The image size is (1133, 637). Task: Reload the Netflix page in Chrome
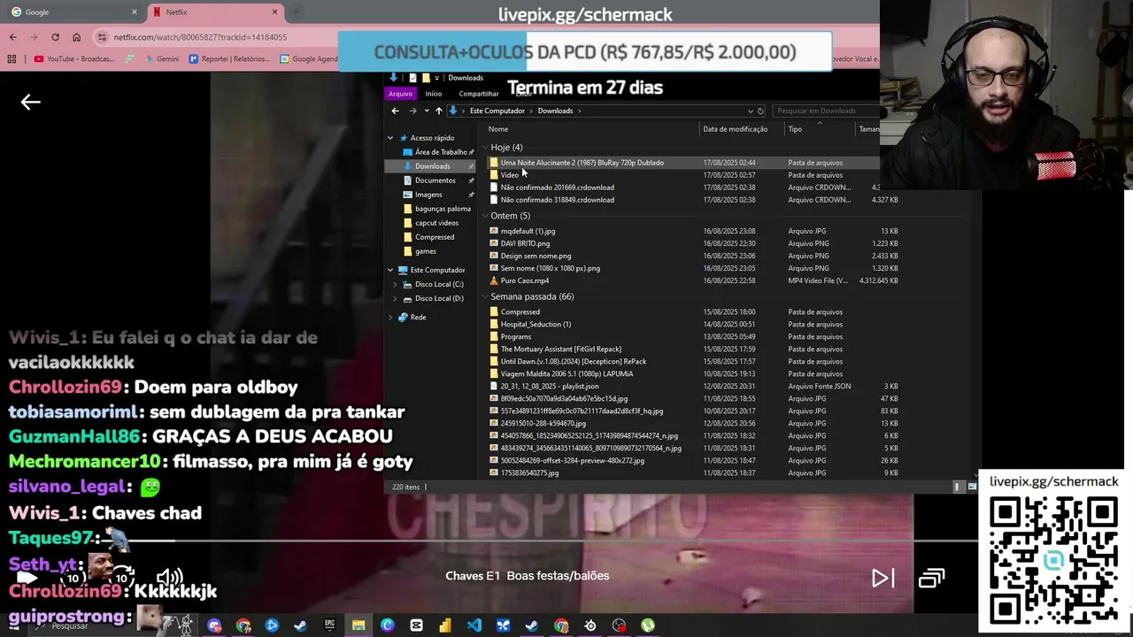point(55,37)
